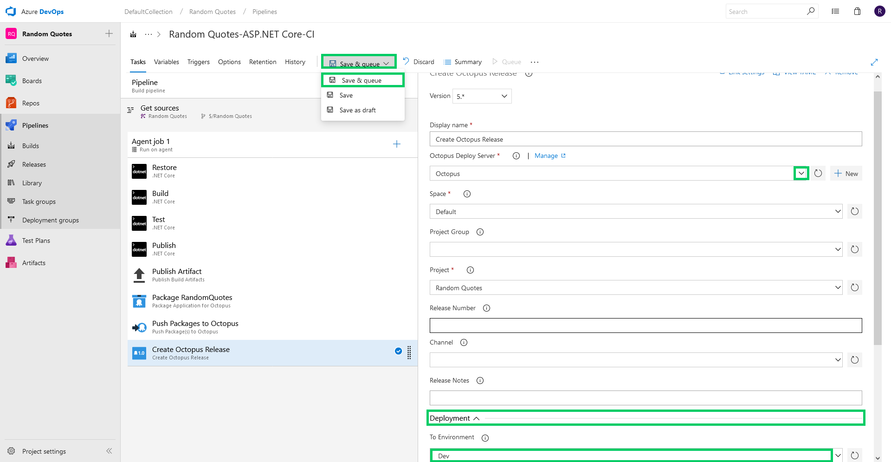891x462 pixels.
Task: Select the Package RandomQuotes task
Action: 272,301
